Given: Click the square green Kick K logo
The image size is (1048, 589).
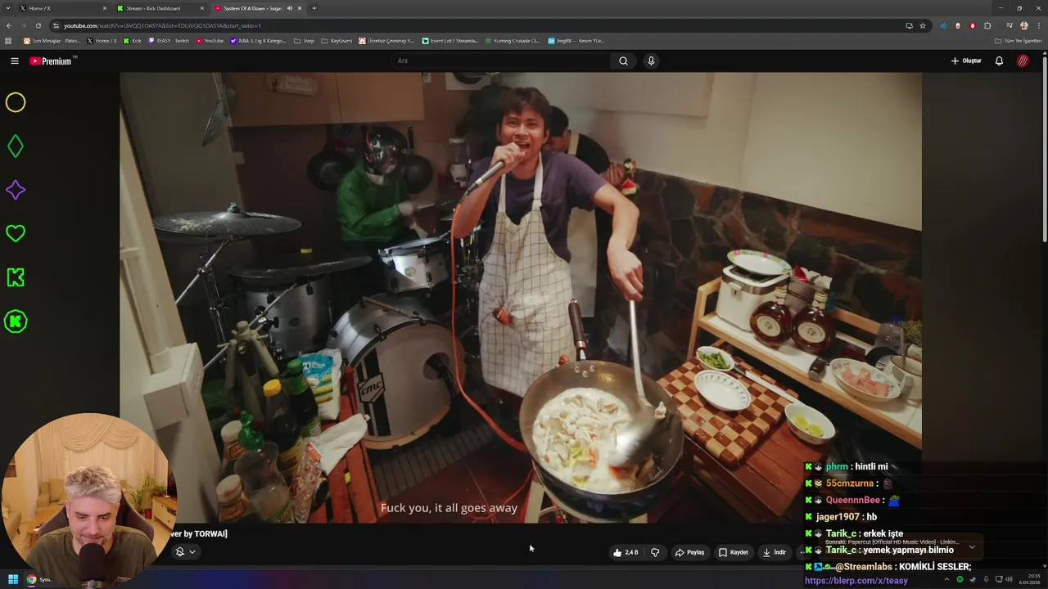Looking at the screenshot, I should click(16, 277).
